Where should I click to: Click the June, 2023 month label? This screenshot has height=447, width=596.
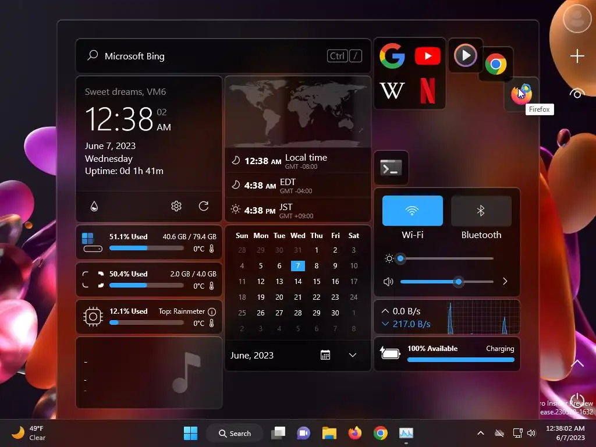[251, 356]
